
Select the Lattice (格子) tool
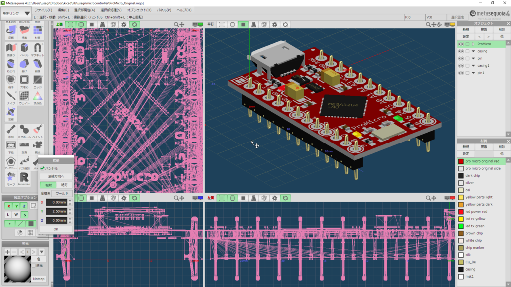click(11, 82)
